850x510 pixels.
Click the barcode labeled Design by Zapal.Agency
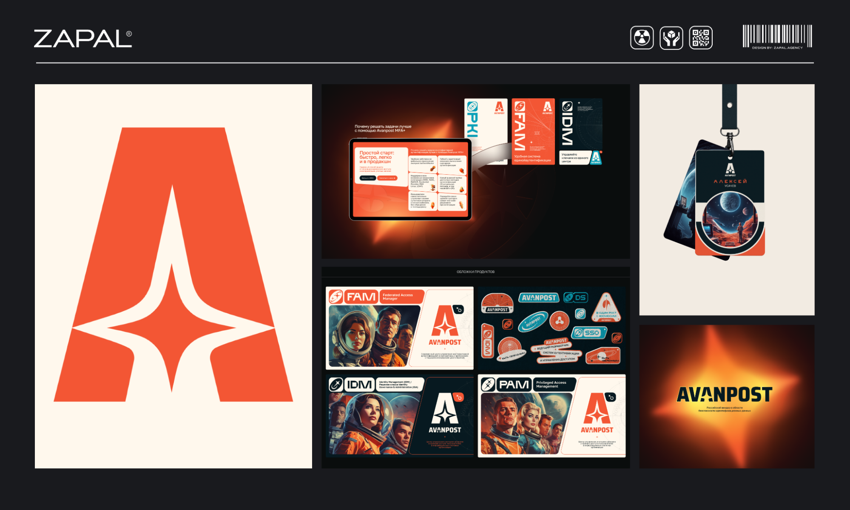(777, 37)
